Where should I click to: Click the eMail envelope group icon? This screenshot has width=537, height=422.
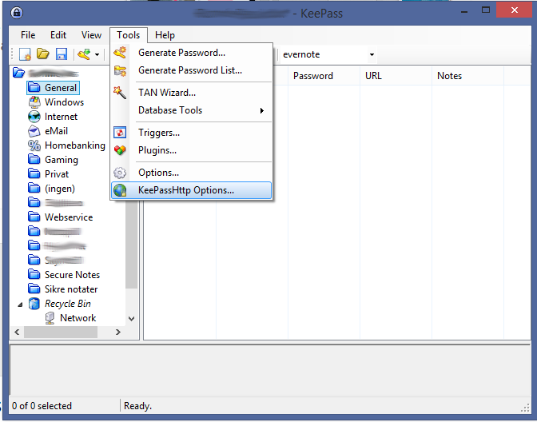tap(34, 131)
